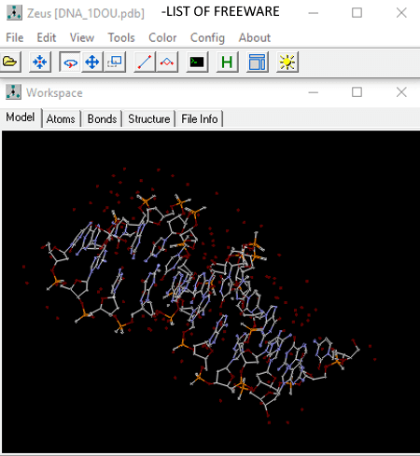Open the Color menu

162,37
